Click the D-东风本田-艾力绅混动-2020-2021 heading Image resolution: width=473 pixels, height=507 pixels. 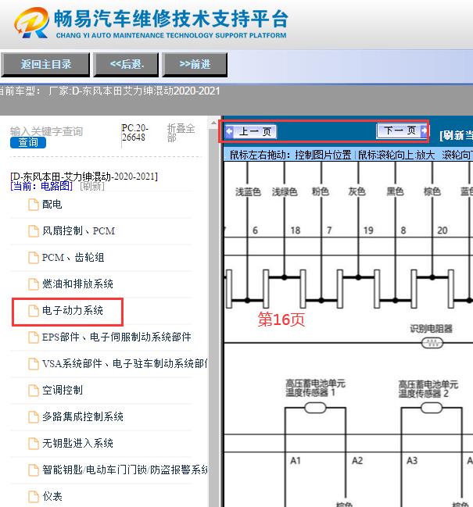point(84,177)
